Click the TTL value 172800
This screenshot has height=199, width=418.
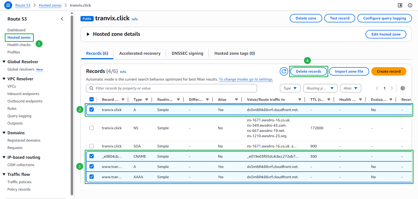317,128
